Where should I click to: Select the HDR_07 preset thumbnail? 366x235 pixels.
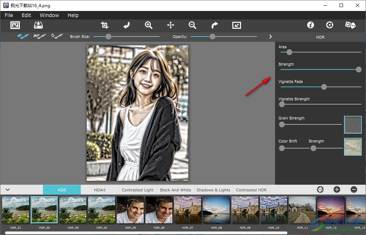click(x=188, y=210)
